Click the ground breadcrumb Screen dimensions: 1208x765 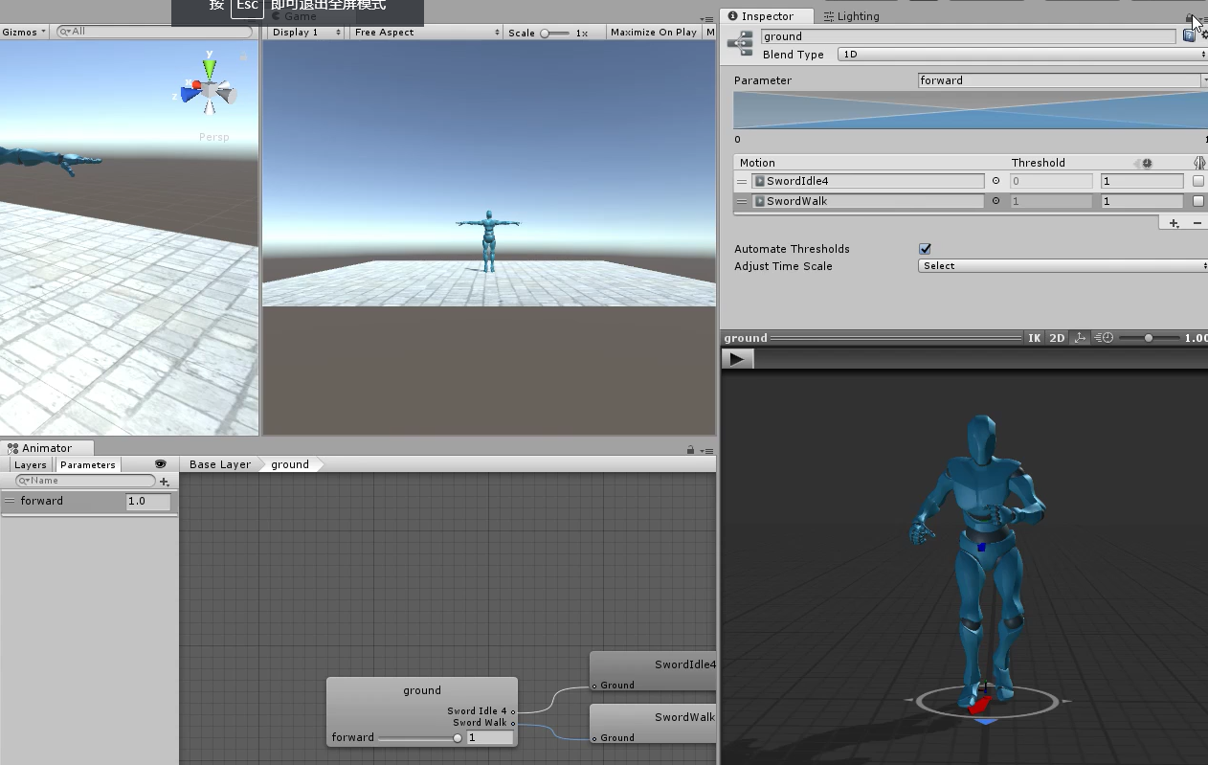tap(290, 464)
